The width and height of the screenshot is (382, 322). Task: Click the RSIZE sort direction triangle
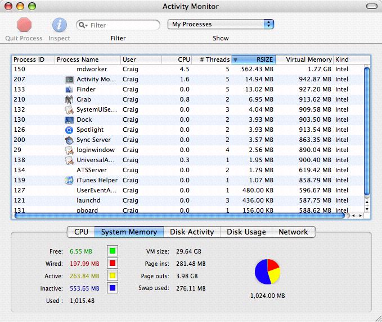235,59
